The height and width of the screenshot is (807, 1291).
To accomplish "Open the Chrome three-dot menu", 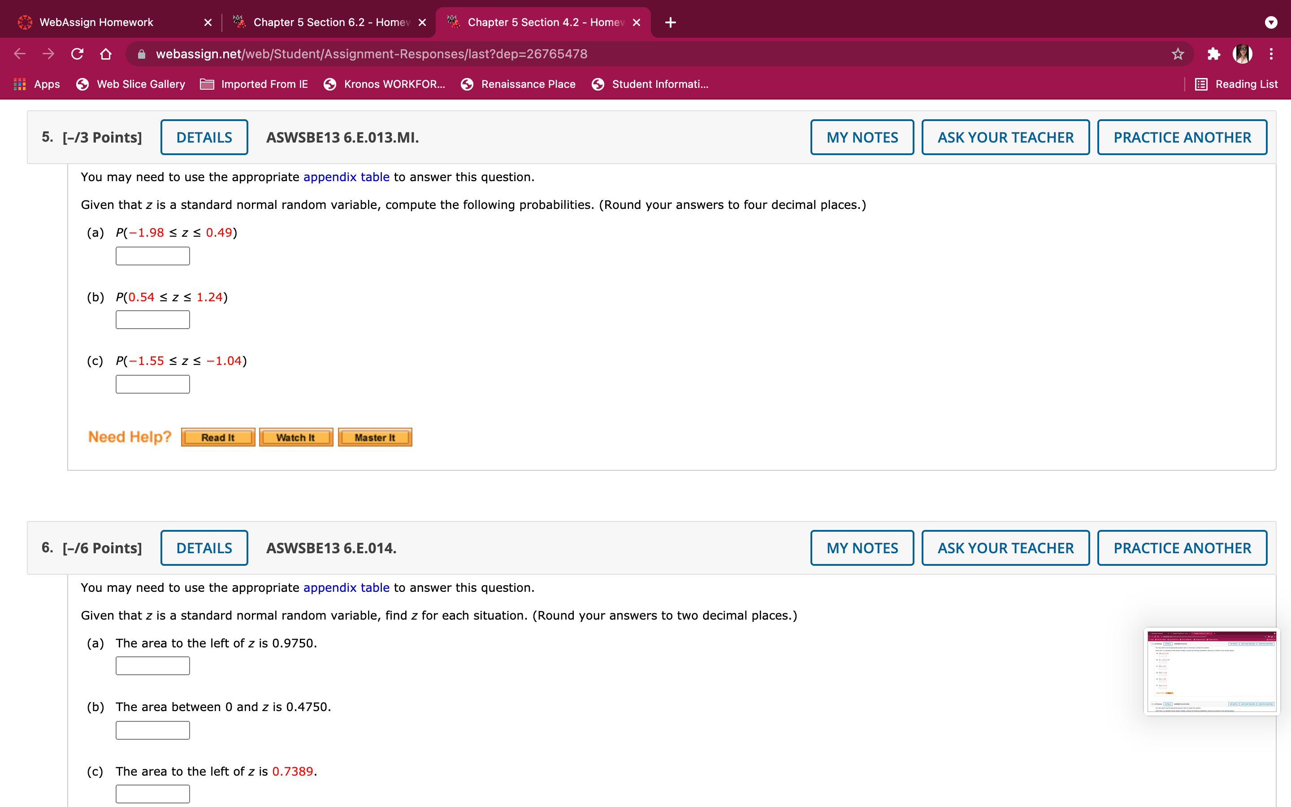I will click(x=1271, y=54).
